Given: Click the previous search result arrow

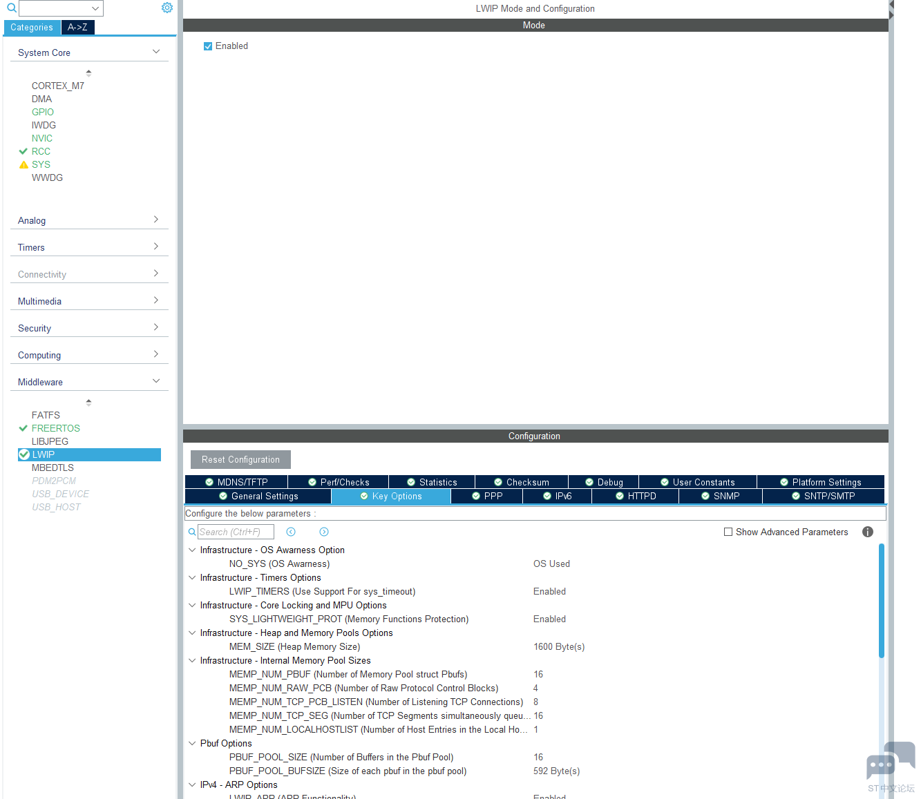Looking at the screenshot, I should point(291,532).
